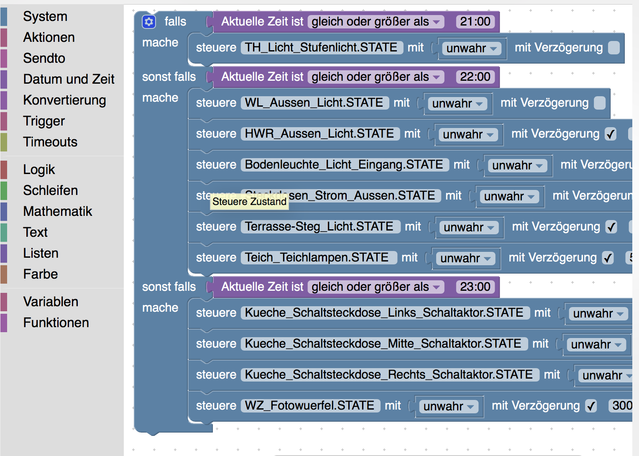Open unwahr dropdown for Kueche_Schaltsteckdose_Mitte
The image size is (639, 456).
click(596, 344)
